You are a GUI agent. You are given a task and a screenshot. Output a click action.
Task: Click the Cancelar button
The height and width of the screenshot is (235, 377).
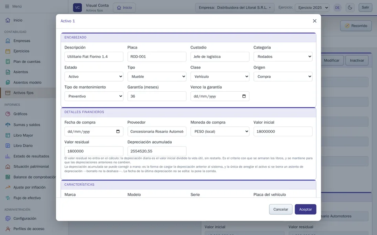tap(280, 209)
